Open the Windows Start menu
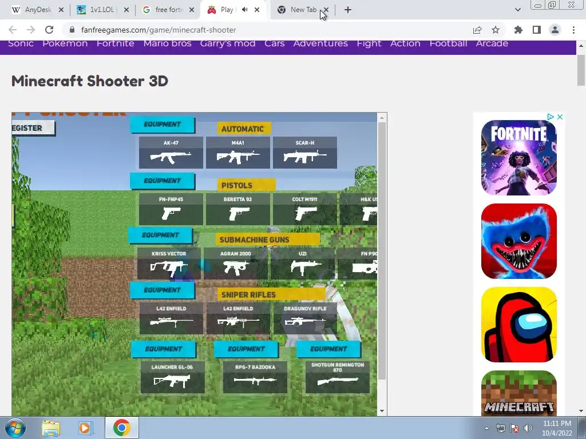 click(x=15, y=428)
